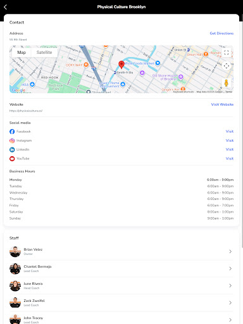Click map Keyboard shortcuts link

[184, 92]
